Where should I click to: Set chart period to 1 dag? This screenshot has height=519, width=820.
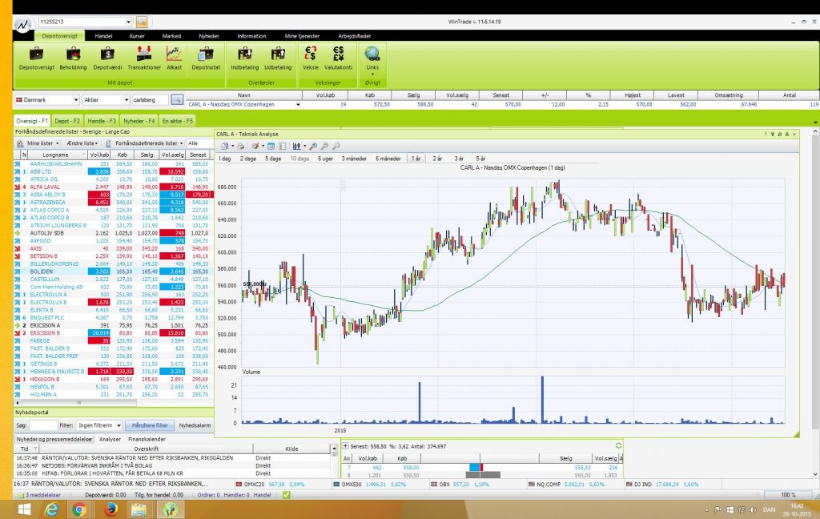225,159
